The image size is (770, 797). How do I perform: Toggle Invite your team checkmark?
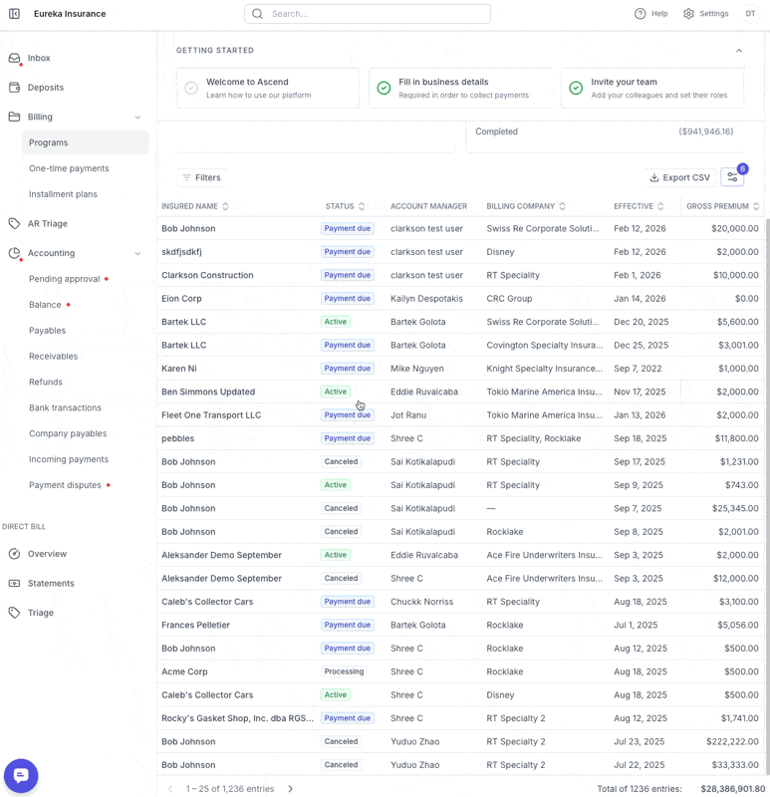[576, 88]
